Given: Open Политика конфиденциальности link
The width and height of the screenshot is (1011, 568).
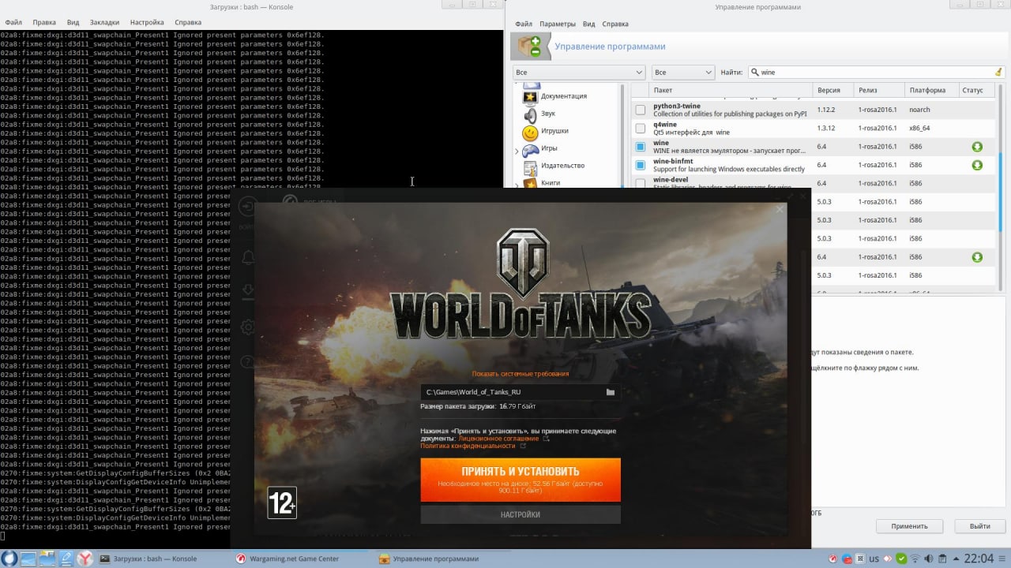Looking at the screenshot, I should (x=468, y=446).
